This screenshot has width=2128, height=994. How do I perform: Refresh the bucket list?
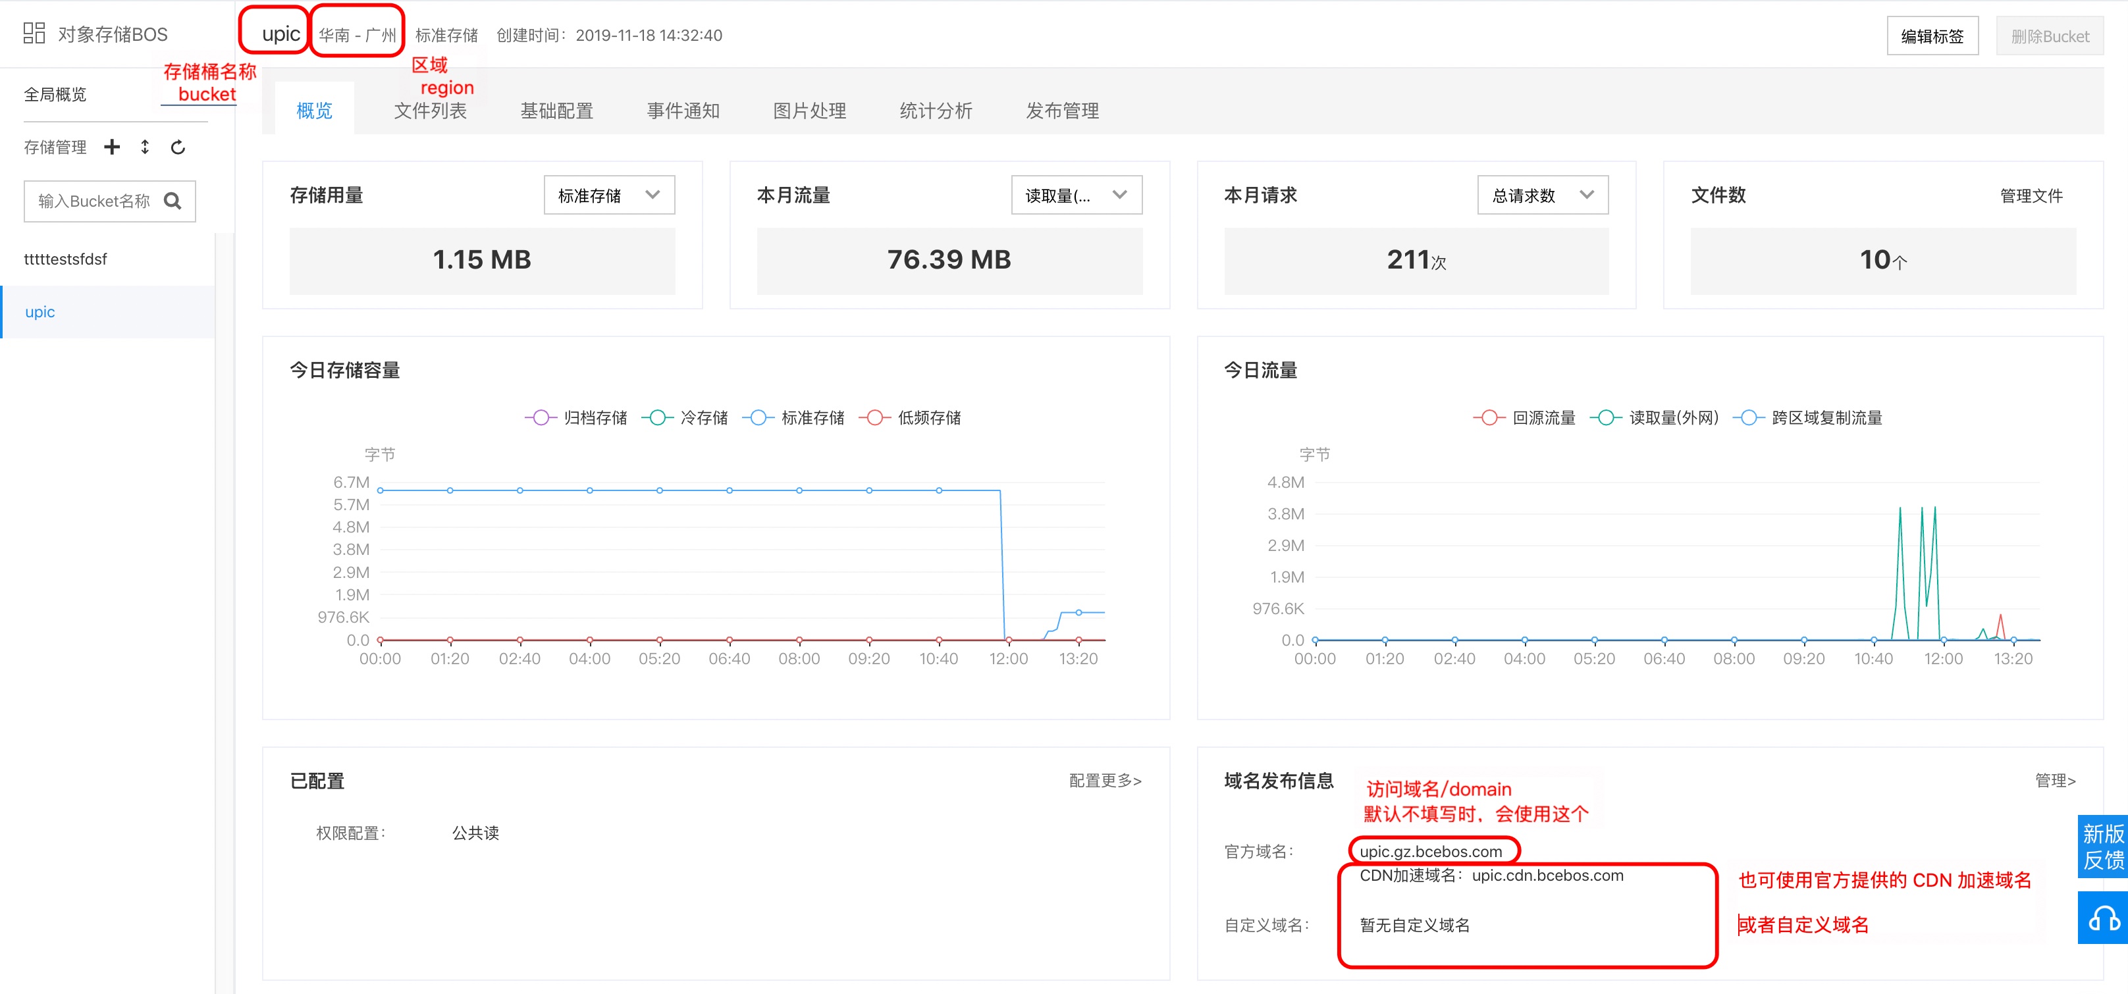tap(178, 147)
